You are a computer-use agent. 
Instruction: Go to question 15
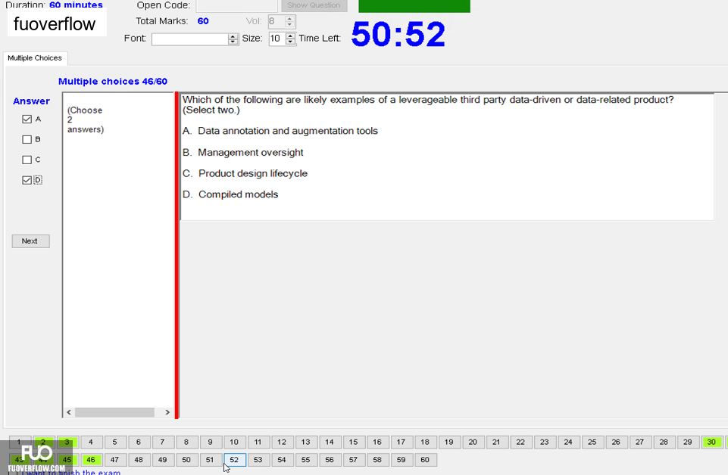tap(353, 442)
